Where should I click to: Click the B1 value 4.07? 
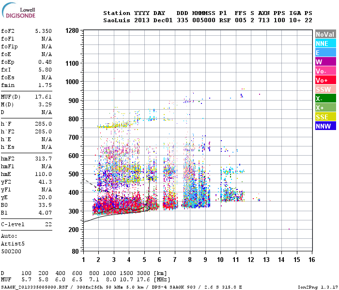(45, 213)
